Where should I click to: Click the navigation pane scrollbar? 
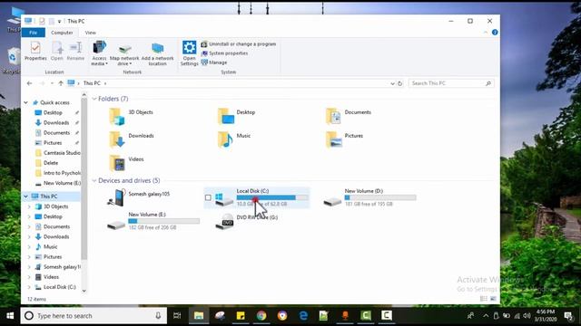(84, 179)
